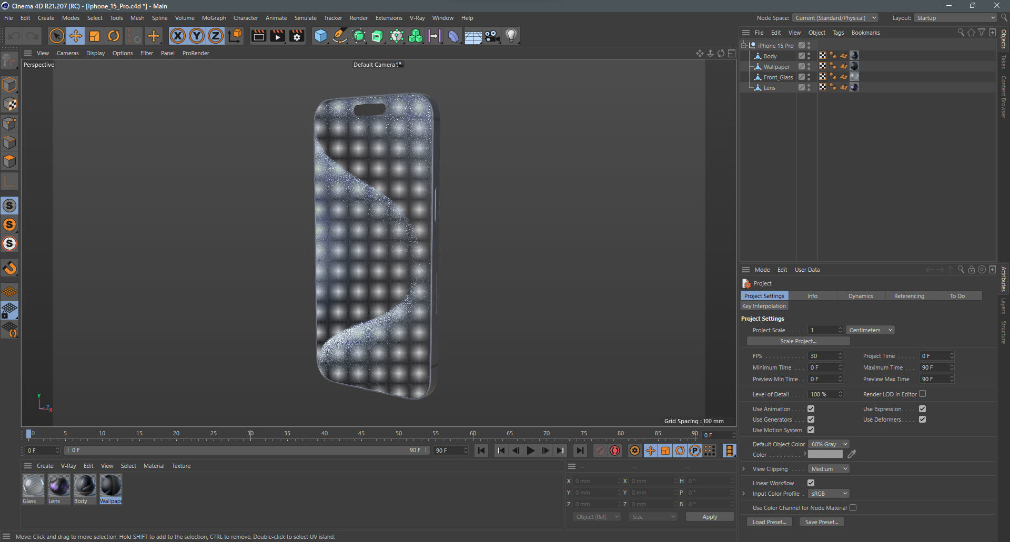Go to end of animation
The height and width of the screenshot is (542, 1010).
pyautogui.click(x=580, y=451)
